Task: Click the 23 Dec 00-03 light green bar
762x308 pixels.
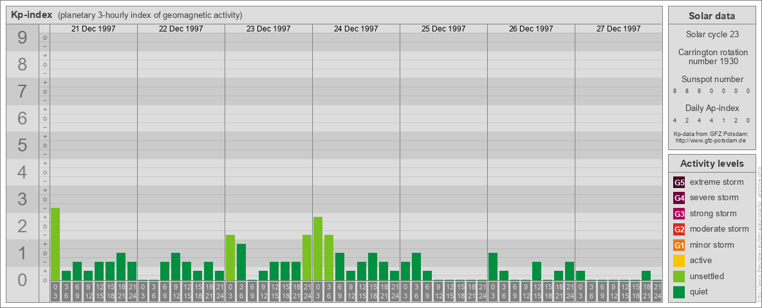Action: point(230,258)
